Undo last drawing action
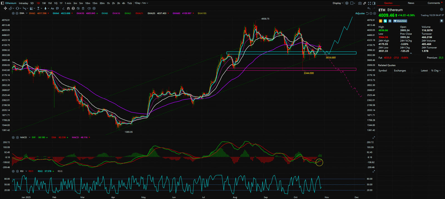The width and height of the screenshot is (445, 199). tap(369, 8)
